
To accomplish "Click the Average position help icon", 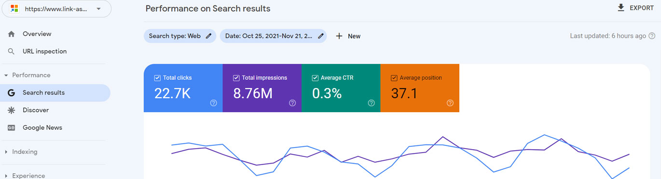I will 450,103.
